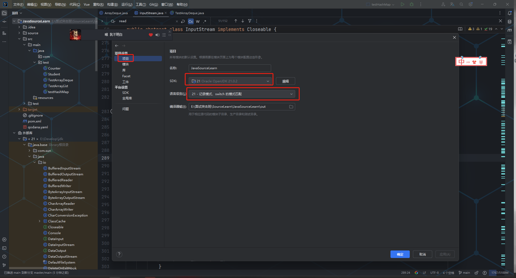Click the LF line separator in status bar
The image size is (516, 278).
[424, 273]
